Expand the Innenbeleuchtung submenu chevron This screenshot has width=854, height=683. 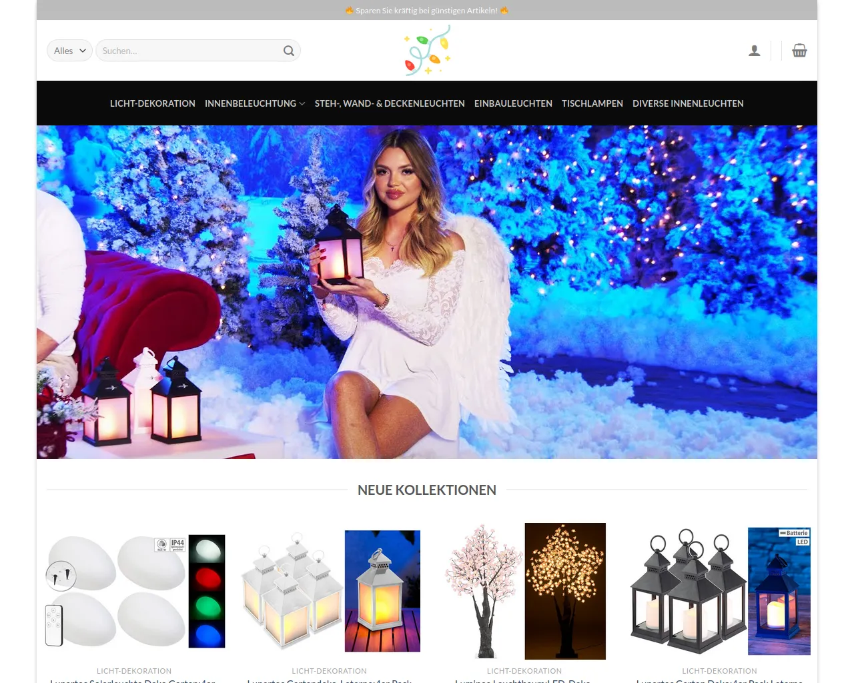(302, 103)
